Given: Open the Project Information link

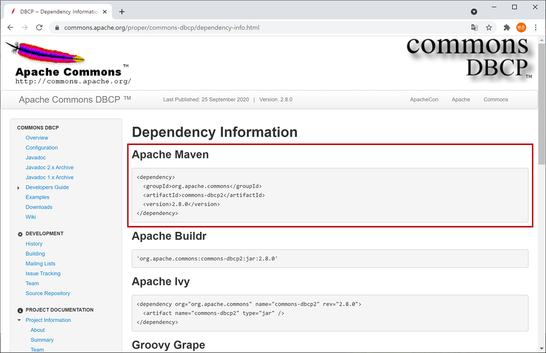Looking at the screenshot, I should pyautogui.click(x=48, y=320).
